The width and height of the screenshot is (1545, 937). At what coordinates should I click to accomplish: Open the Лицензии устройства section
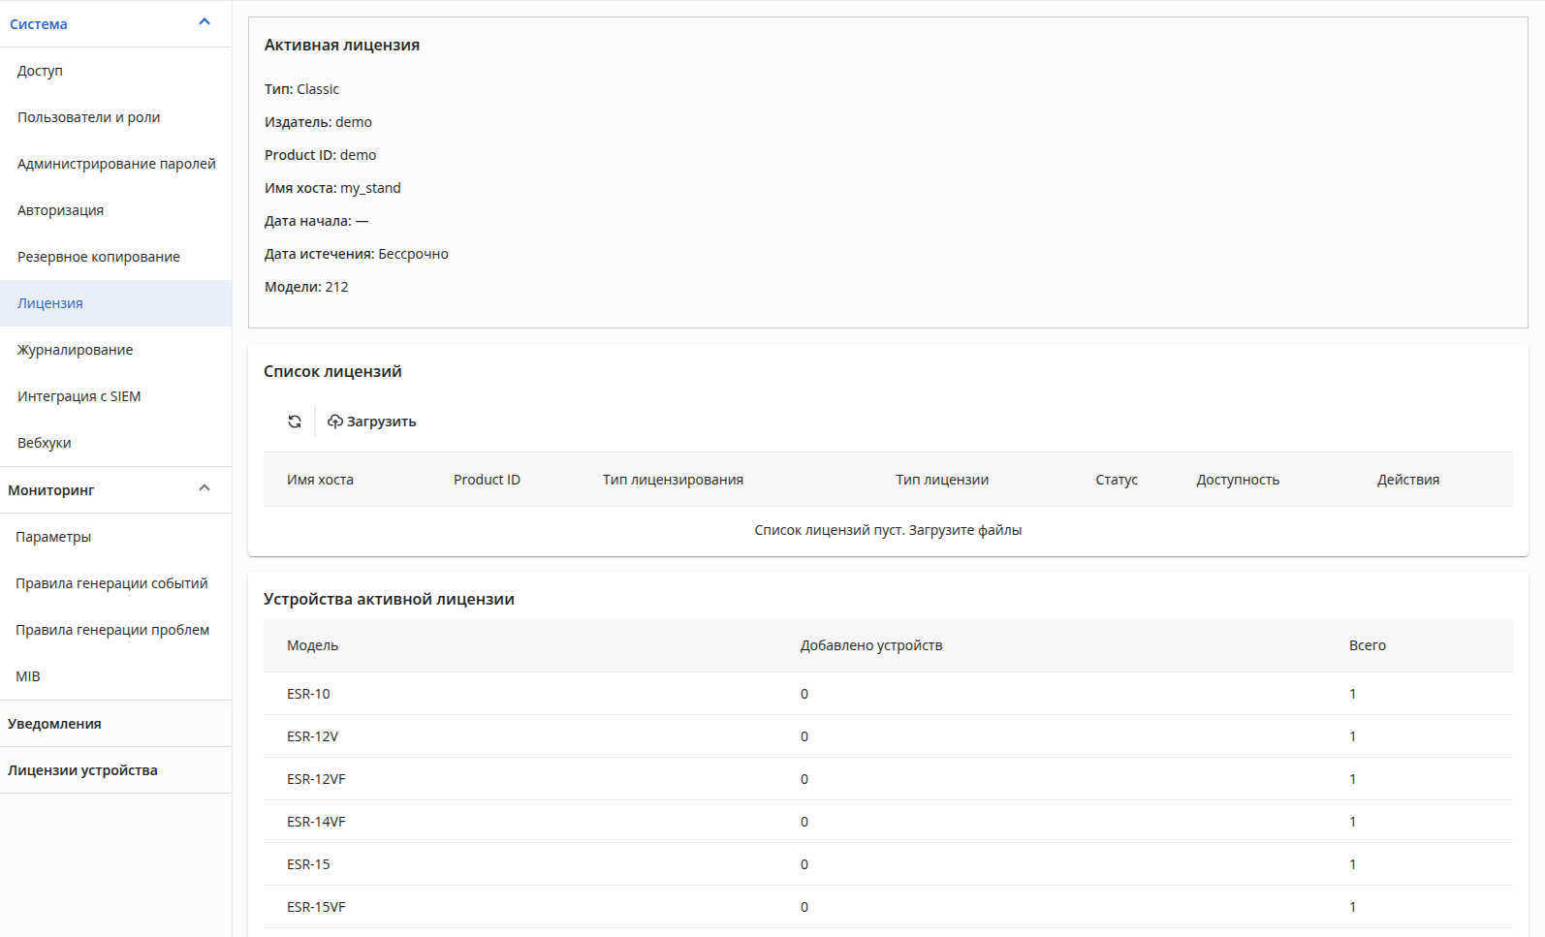(x=115, y=770)
